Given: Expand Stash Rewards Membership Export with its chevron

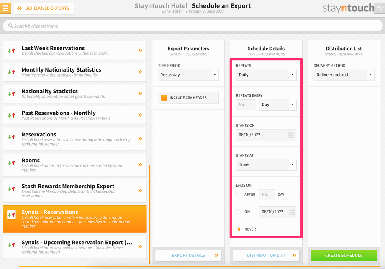Looking at the screenshot, I should click(140, 190).
